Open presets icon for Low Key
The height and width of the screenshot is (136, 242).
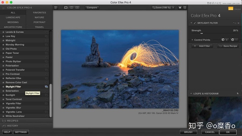(x=46, y=36)
